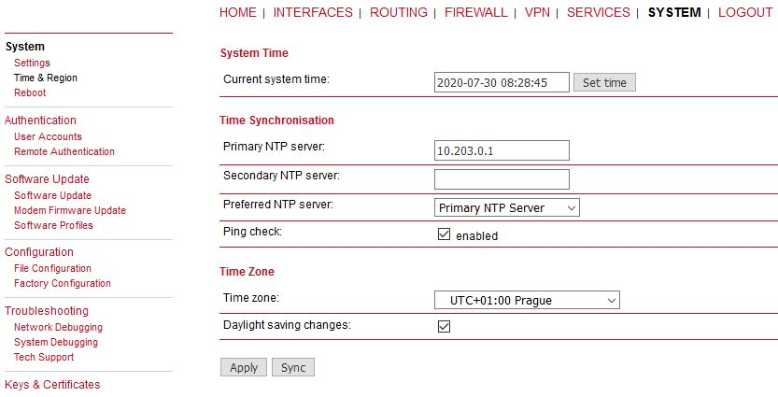Click the Sync button

click(293, 367)
